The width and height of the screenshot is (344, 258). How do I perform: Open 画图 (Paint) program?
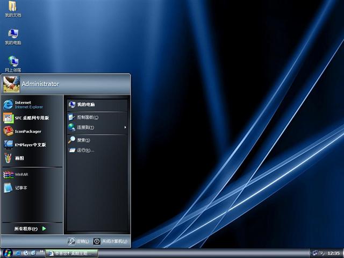(x=19, y=158)
